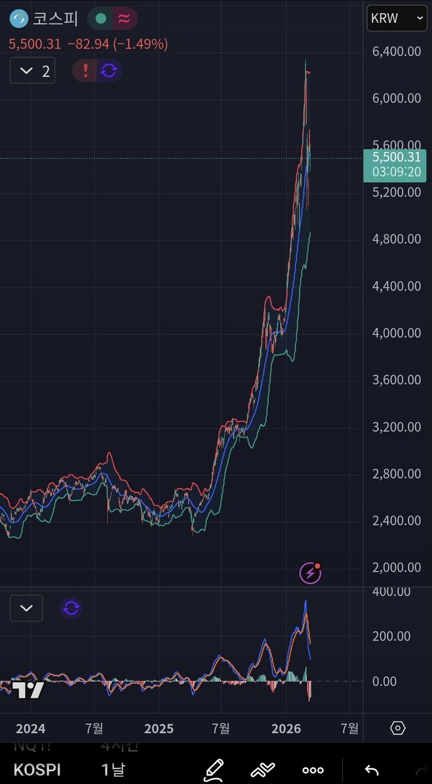Open the three-dots more menu

click(x=313, y=770)
